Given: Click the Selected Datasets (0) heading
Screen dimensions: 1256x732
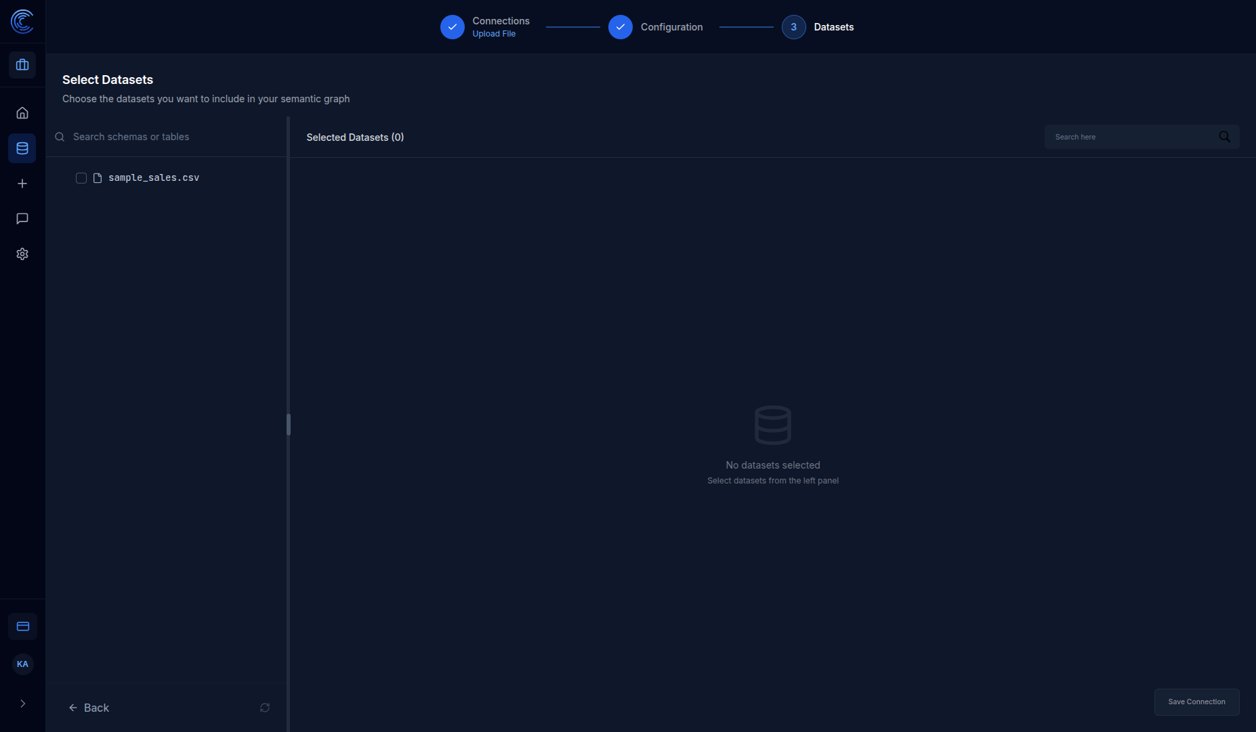Looking at the screenshot, I should pyautogui.click(x=355, y=137).
